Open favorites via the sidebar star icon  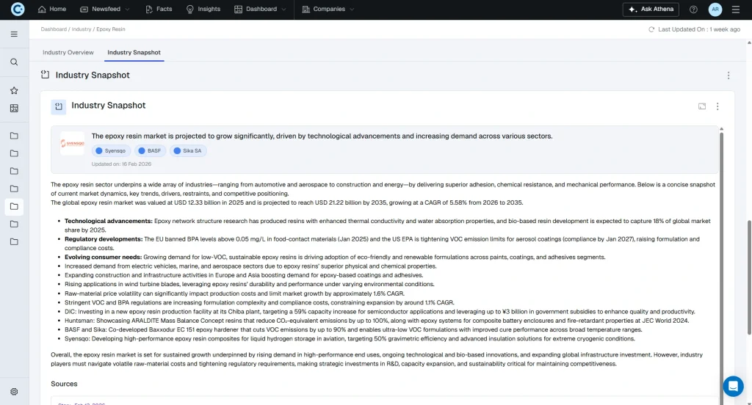click(14, 90)
